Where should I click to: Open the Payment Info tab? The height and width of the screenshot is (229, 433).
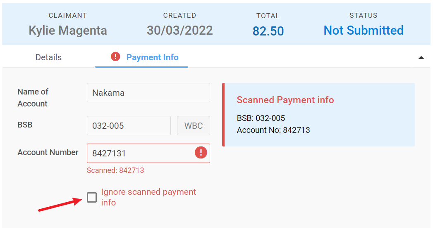click(x=152, y=57)
